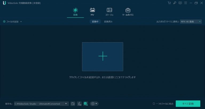205x109 pixels.
Task: Open the ツールボックス tab
Action: pos(128,12)
